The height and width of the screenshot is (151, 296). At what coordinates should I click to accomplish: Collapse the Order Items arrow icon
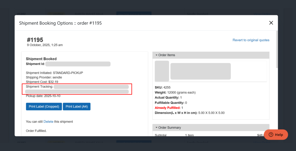[156, 55]
